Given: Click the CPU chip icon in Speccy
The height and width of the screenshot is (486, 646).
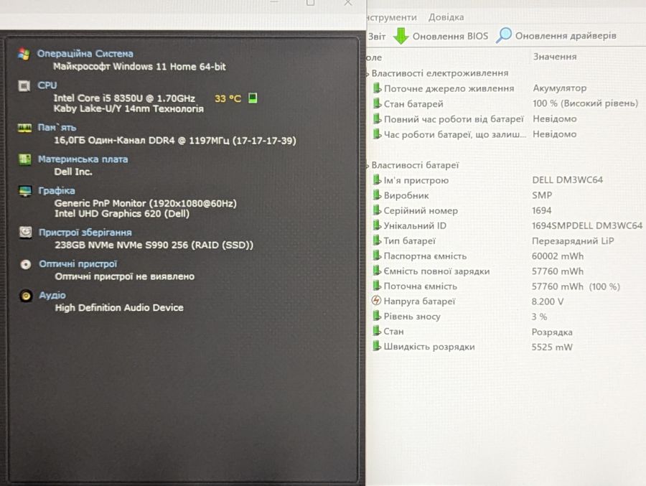Looking at the screenshot, I should (x=24, y=85).
